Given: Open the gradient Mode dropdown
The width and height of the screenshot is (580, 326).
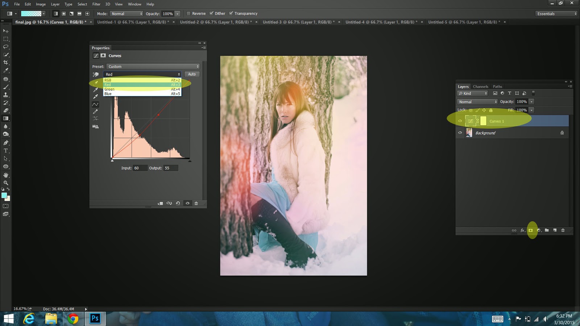Looking at the screenshot, I should 127,14.
